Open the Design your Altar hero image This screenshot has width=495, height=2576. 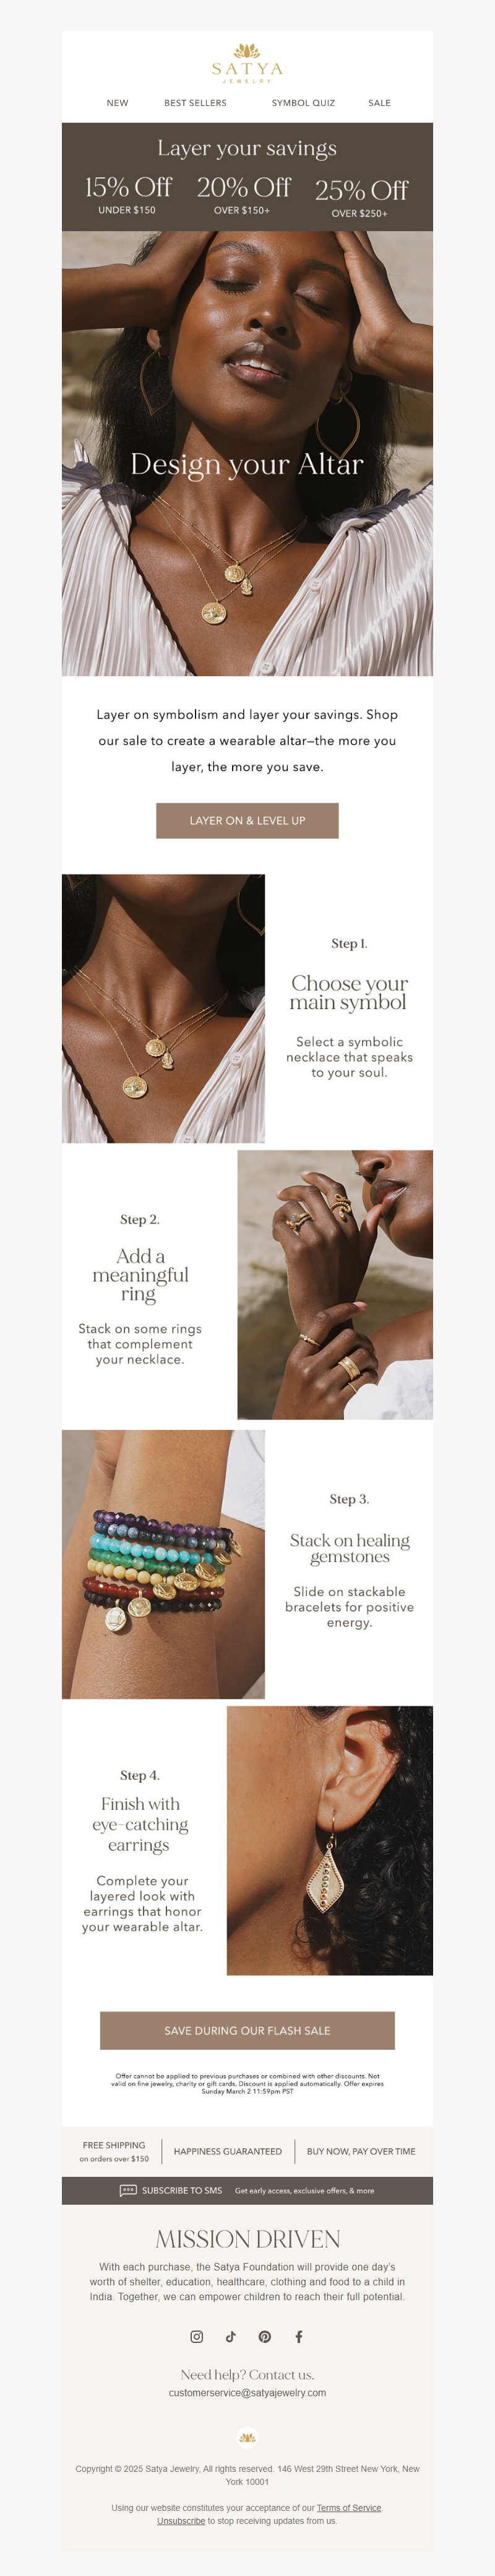247,454
